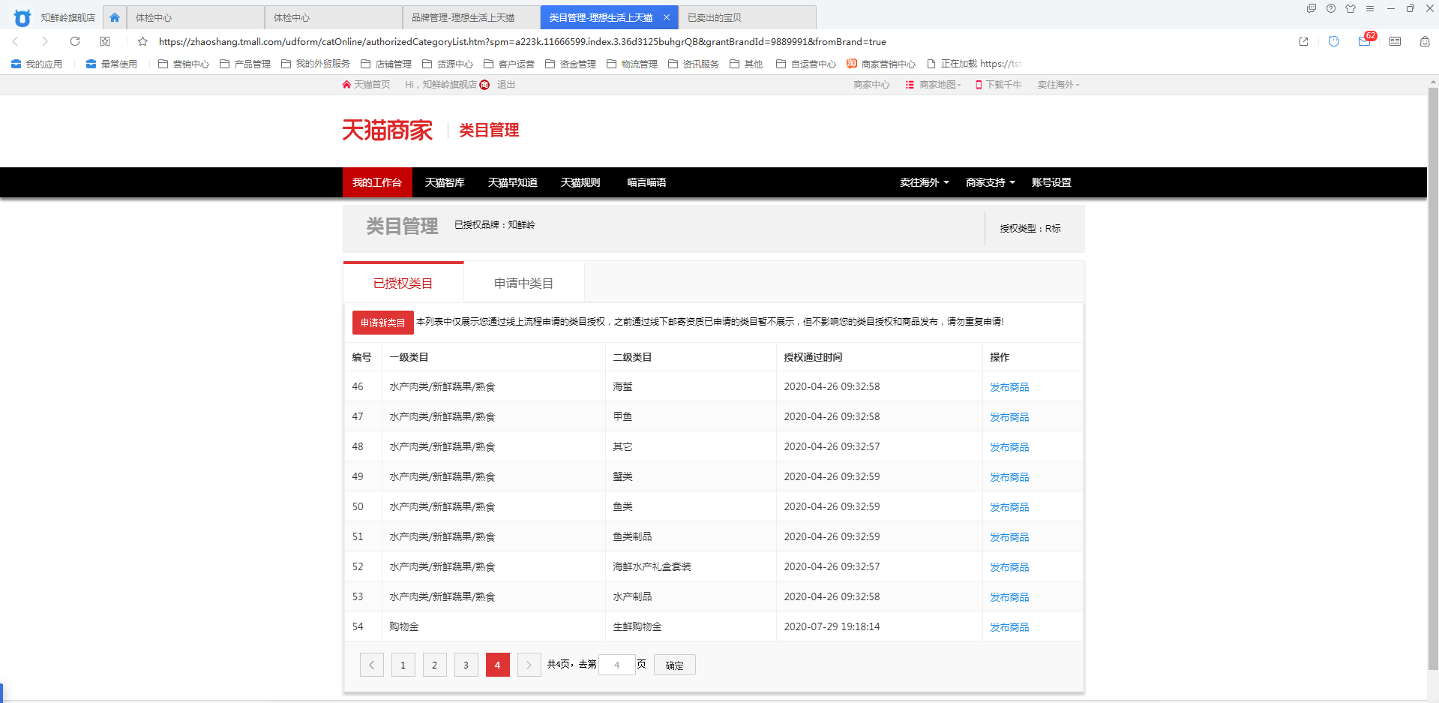This screenshot has width=1439, height=703.
Task: Open the 商家中心 link
Action: [x=871, y=85]
